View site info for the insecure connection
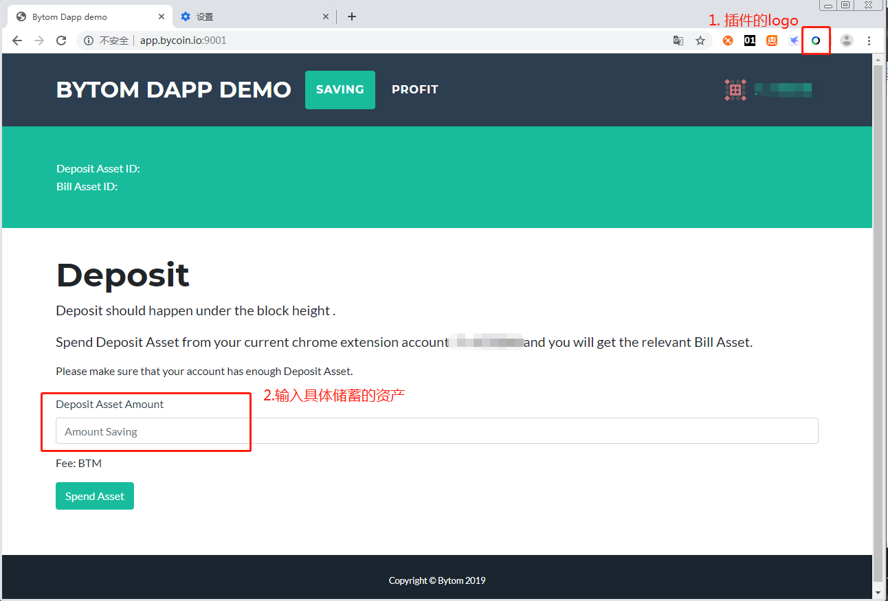Image resolution: width=888 pixels, height=601 pixels. [88, 41]
